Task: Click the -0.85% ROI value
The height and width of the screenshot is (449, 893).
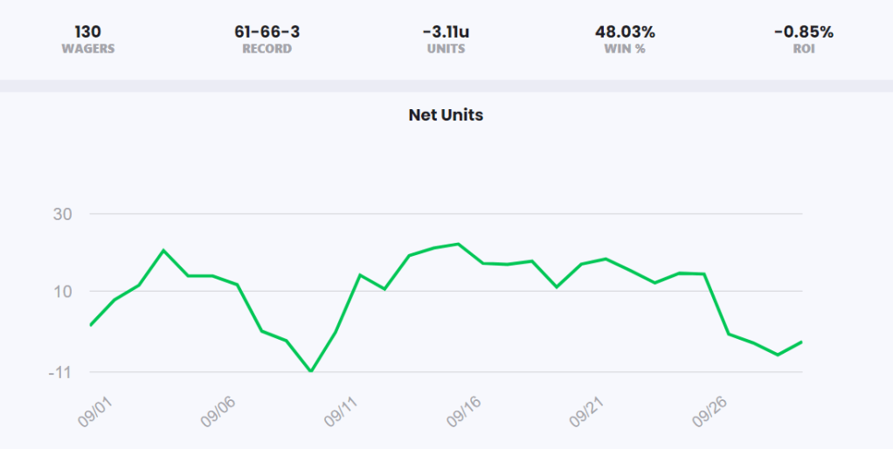Action: (803, 32)
